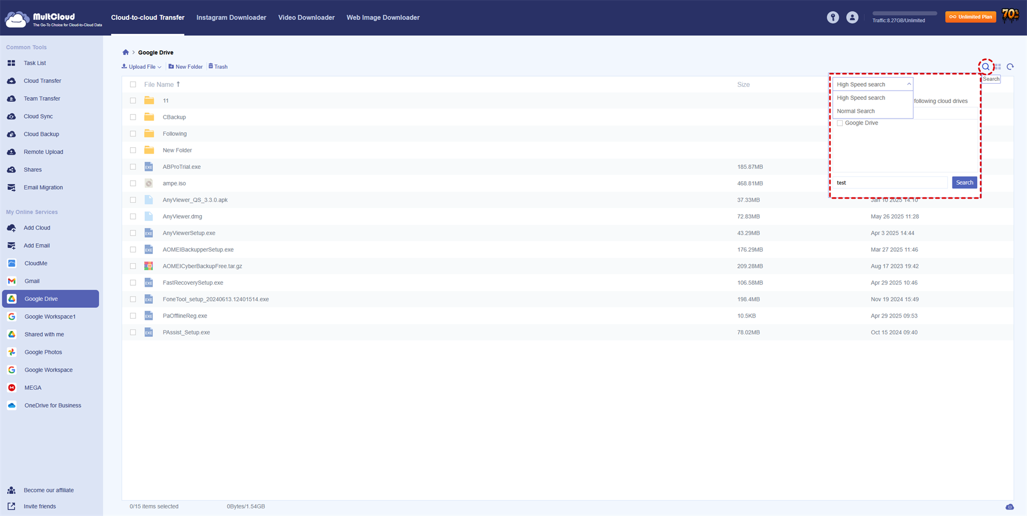Click the Cloud Sync sidebar icon
Viewport: 1027px width, 516px height.
point(11,116)
